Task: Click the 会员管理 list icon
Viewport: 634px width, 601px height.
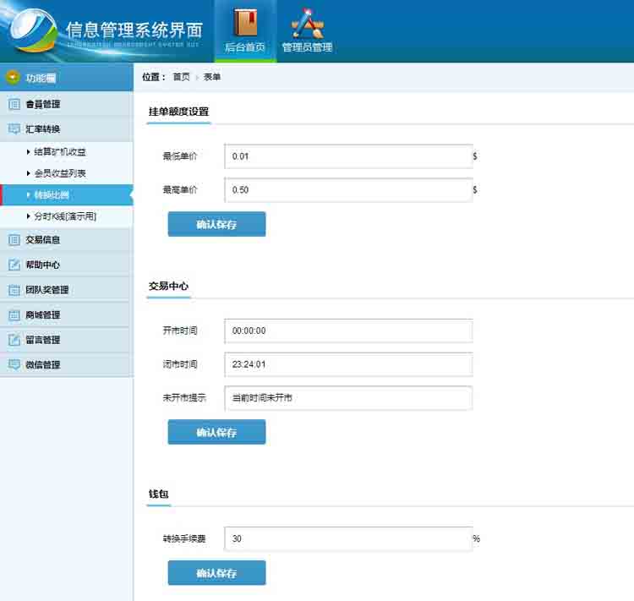Action: tap(14, 105)
